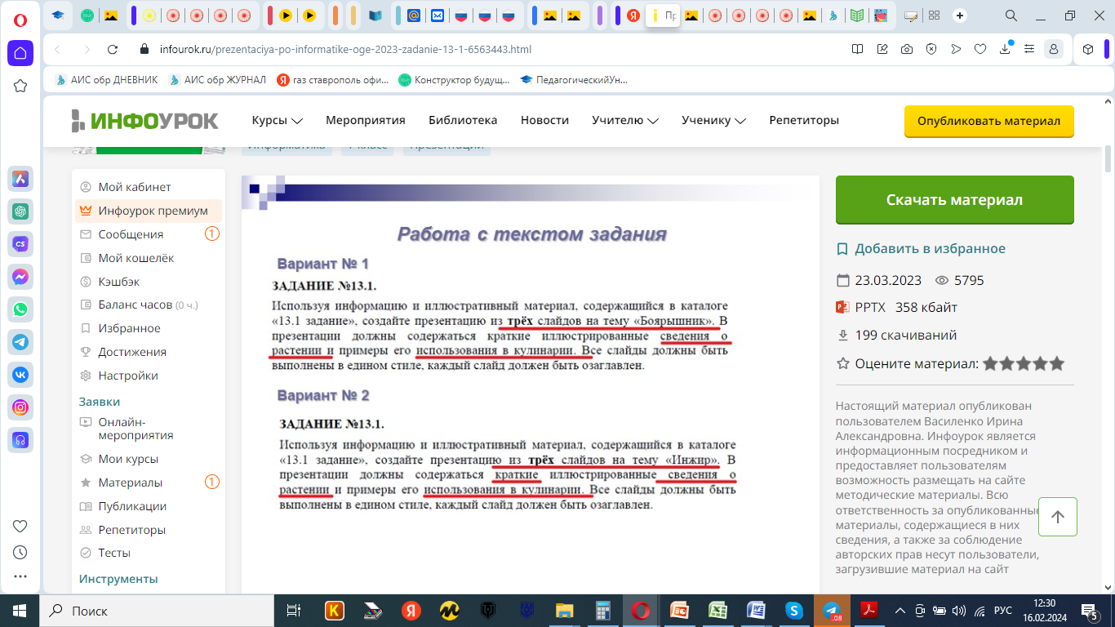Click the taskbar Поиск search box
The image size is (1115, 627).
(x=156, y=611)
